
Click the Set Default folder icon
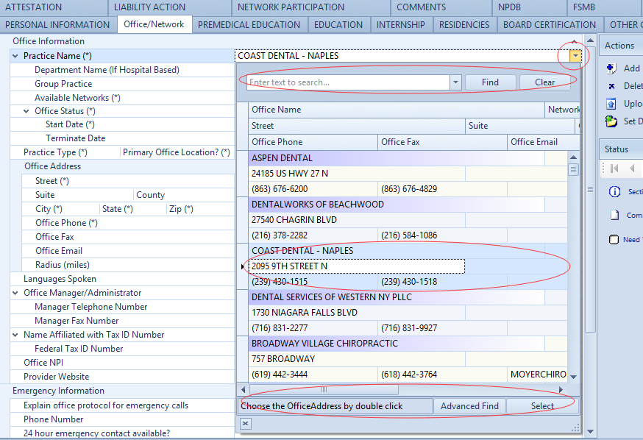click(611, 121)
